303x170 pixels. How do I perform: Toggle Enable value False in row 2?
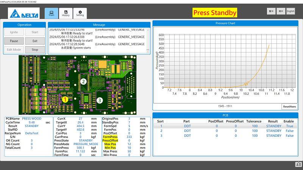290,131
